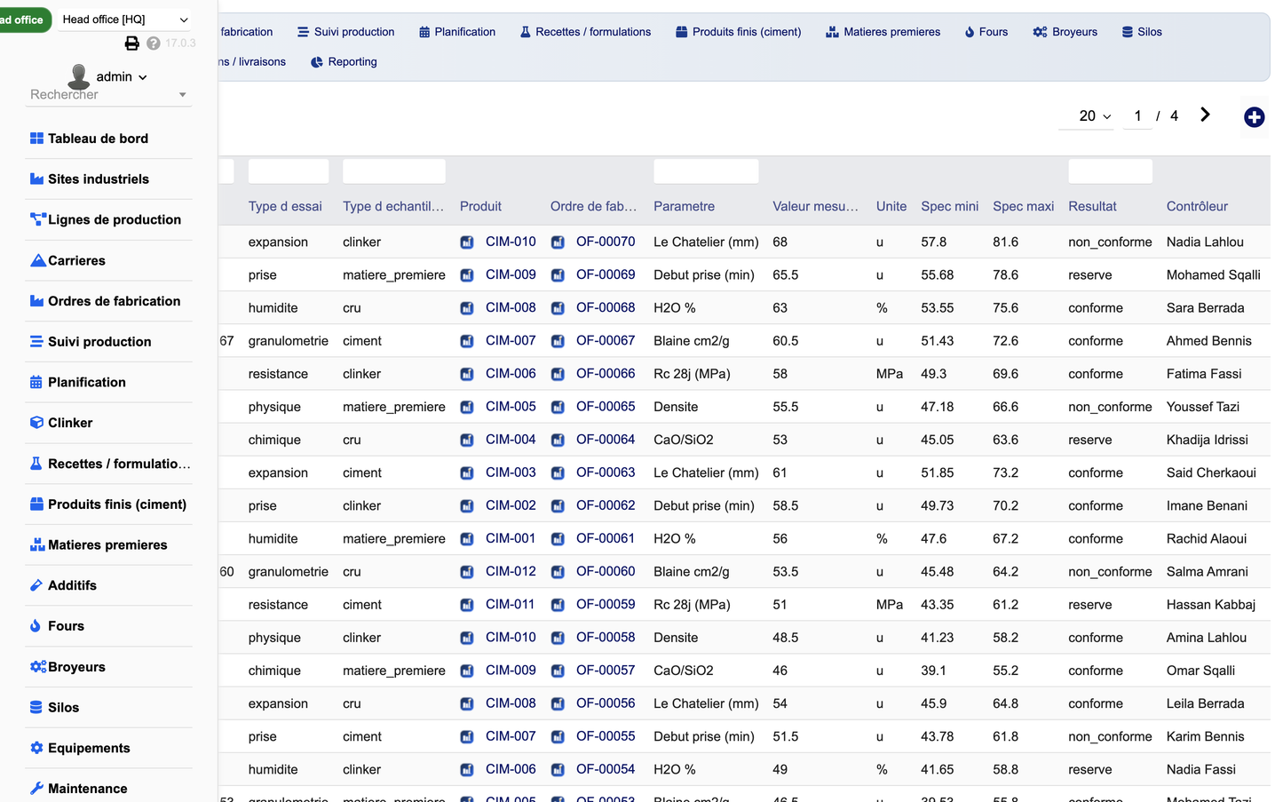Viewport: 1283px width, 802px height.
Task: Open the Head office [HQ] entity dropdown
Action: [124, 20]
